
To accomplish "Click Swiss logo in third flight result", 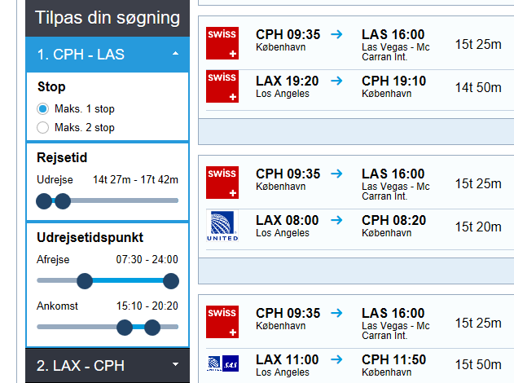I will 222,322.
